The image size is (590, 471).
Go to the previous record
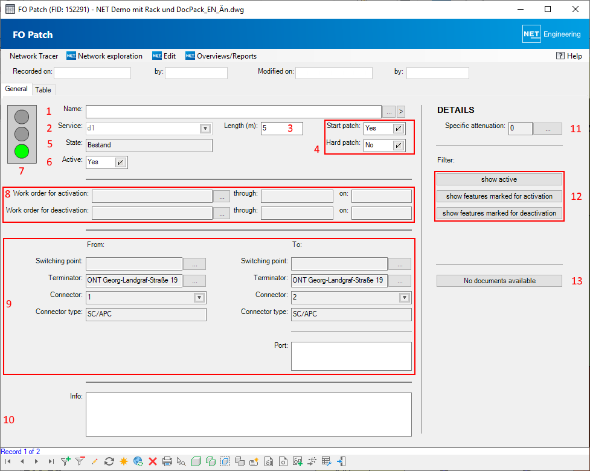[x=22, y=461]
